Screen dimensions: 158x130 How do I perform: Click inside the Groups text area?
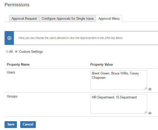(x=119, y=104)
